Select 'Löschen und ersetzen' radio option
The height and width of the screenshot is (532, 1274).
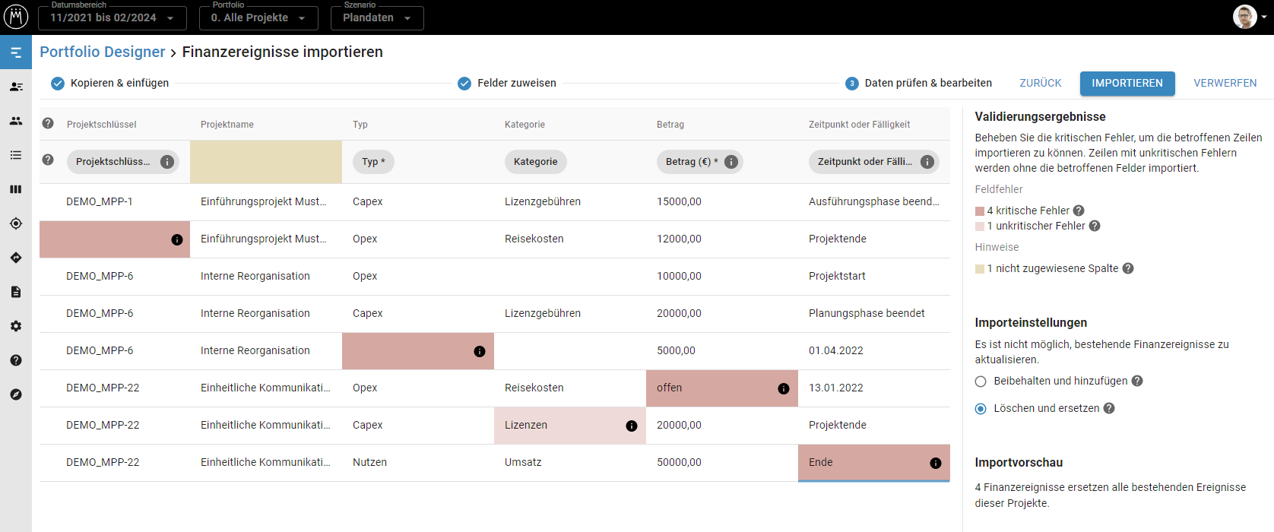point(981,409)
